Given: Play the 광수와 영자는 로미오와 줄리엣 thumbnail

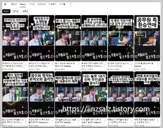Looking at the screenshot, I should 41,94.
